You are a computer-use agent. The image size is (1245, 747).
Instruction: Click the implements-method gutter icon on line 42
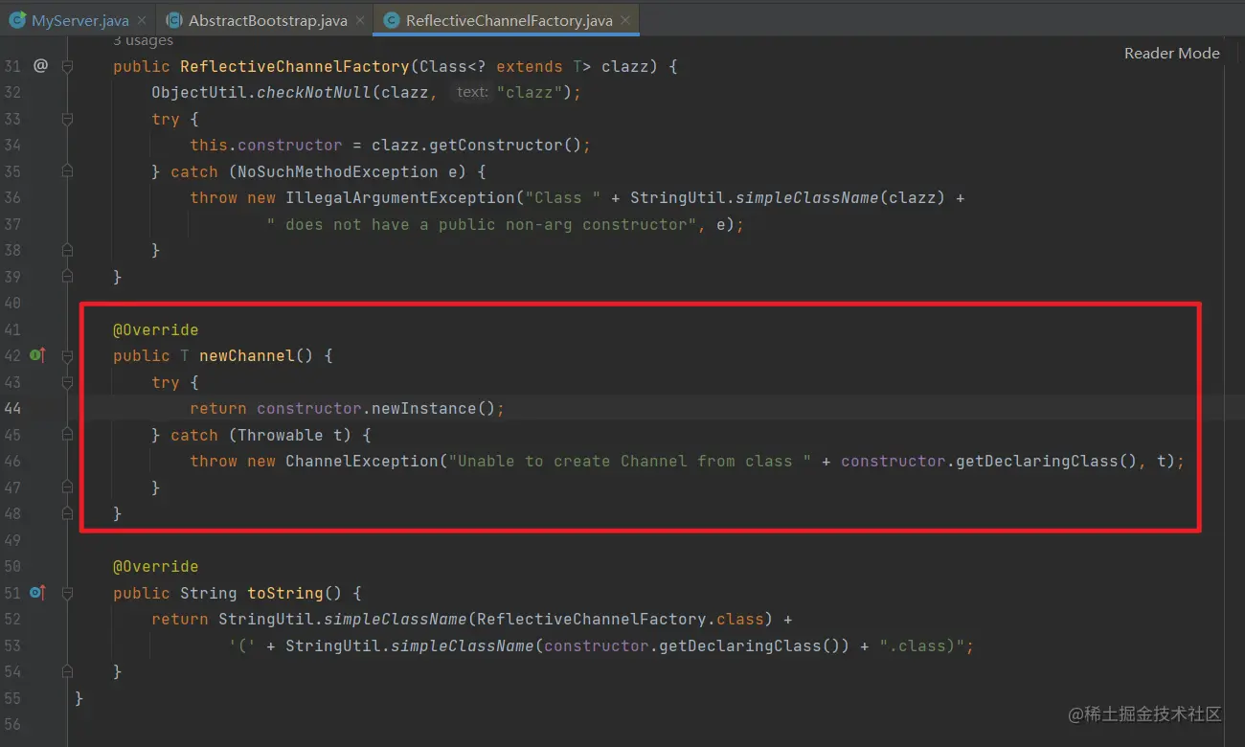[x=37, y=355]
